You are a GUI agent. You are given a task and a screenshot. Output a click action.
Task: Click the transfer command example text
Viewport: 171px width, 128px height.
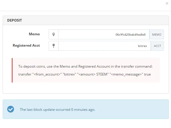click(x=84, y=74)
